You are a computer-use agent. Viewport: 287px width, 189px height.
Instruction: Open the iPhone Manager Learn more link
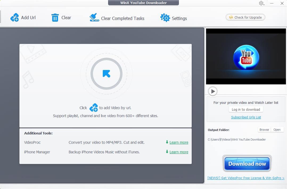179,152
